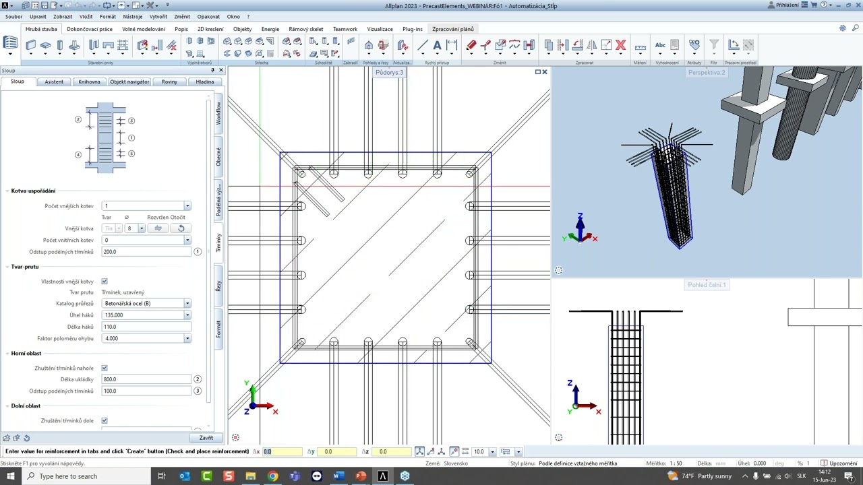The height and width of the screenshot is (485, 863).
Task: Open the Faktor poloměru ohybu dropdown
Action: [187, 339]
